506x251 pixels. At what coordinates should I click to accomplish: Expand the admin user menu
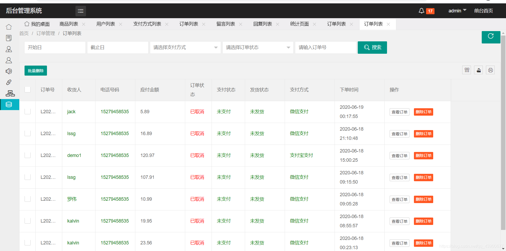pyautogui.click(x=457, y=11)
